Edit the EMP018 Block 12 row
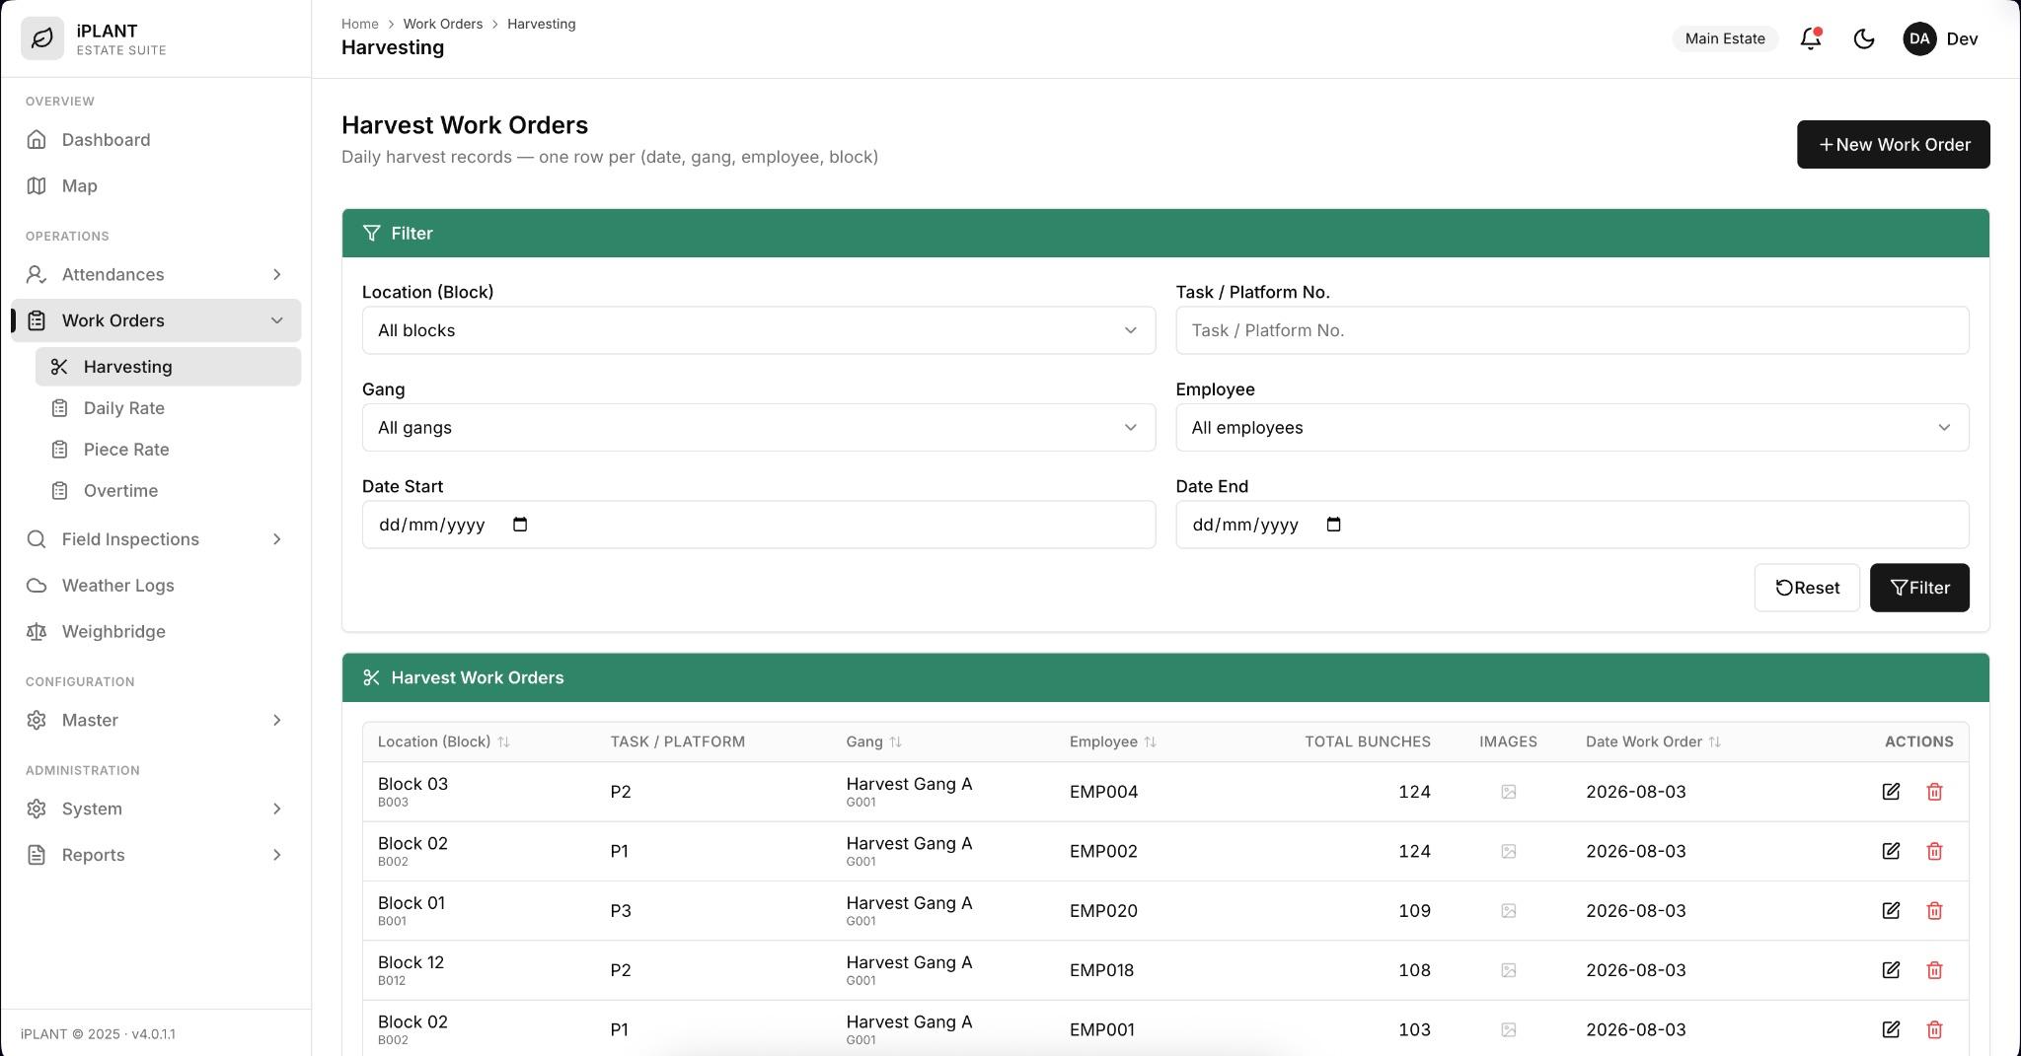The width and height of the screenshot is (2021, 1056). pyautogui.click(x=1890, y=970)
